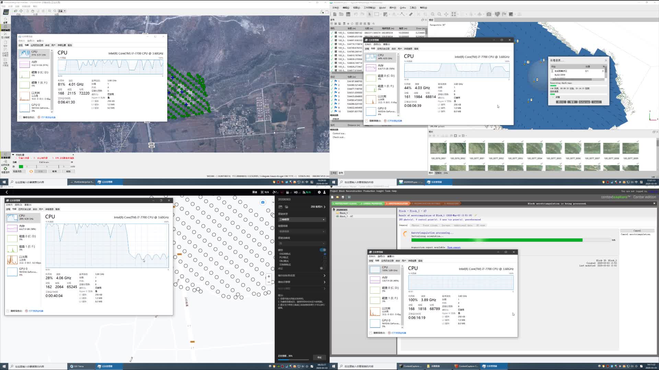
Task: Open the Tools menu in ContextCapture
Action: click(x=388, y=191)
